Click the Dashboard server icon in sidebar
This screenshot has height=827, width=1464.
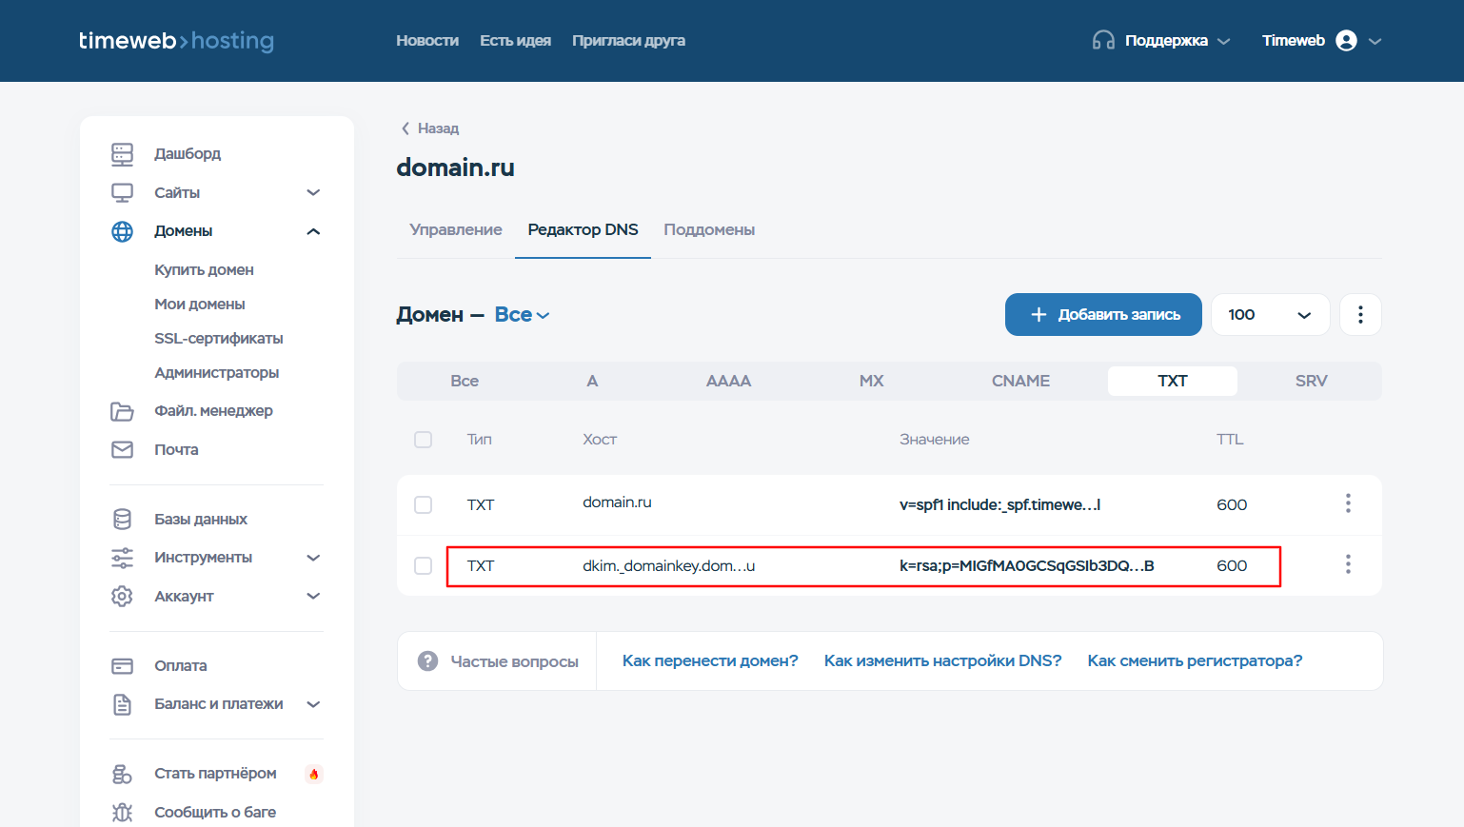click(122, 154)
